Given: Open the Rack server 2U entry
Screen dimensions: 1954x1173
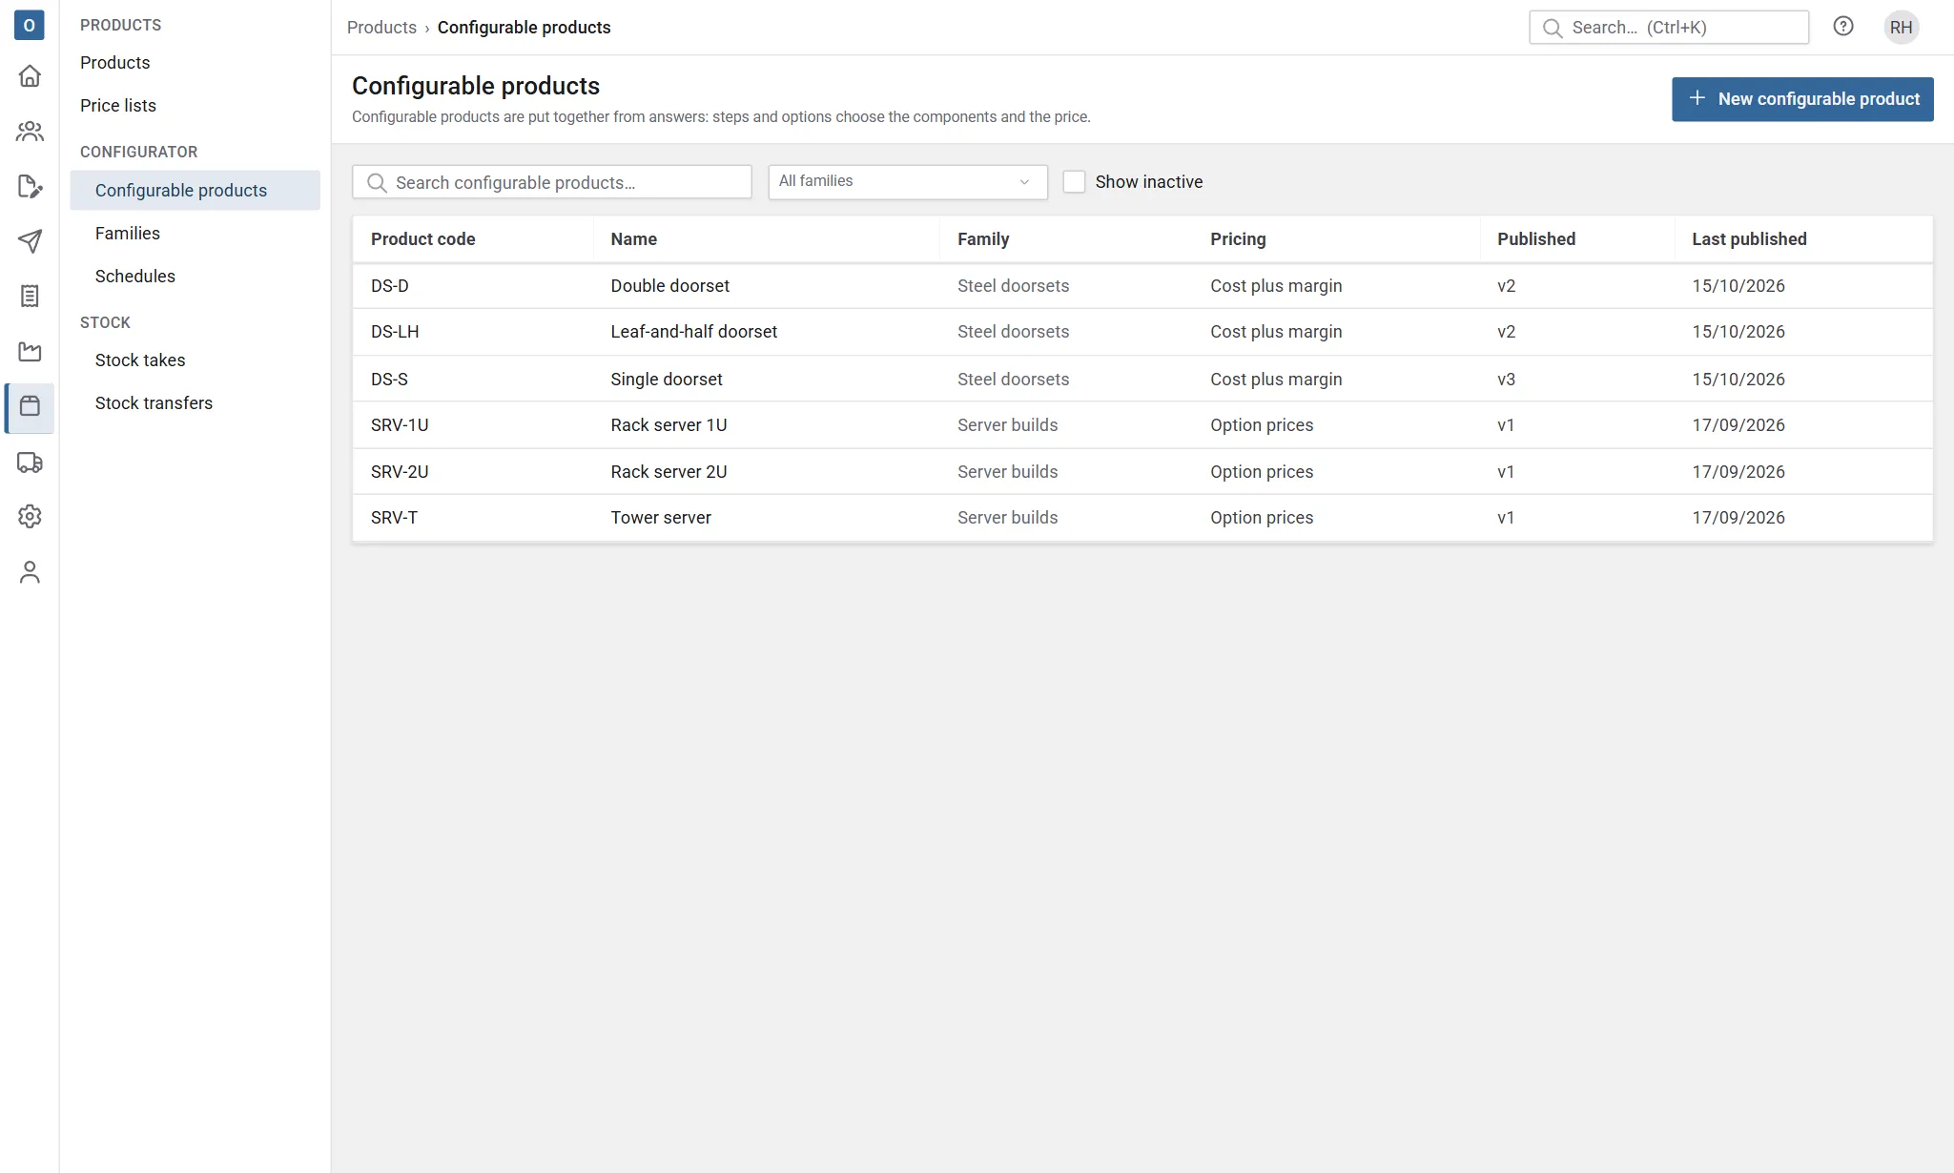Looking at the screenshot, I should 1142,472.
